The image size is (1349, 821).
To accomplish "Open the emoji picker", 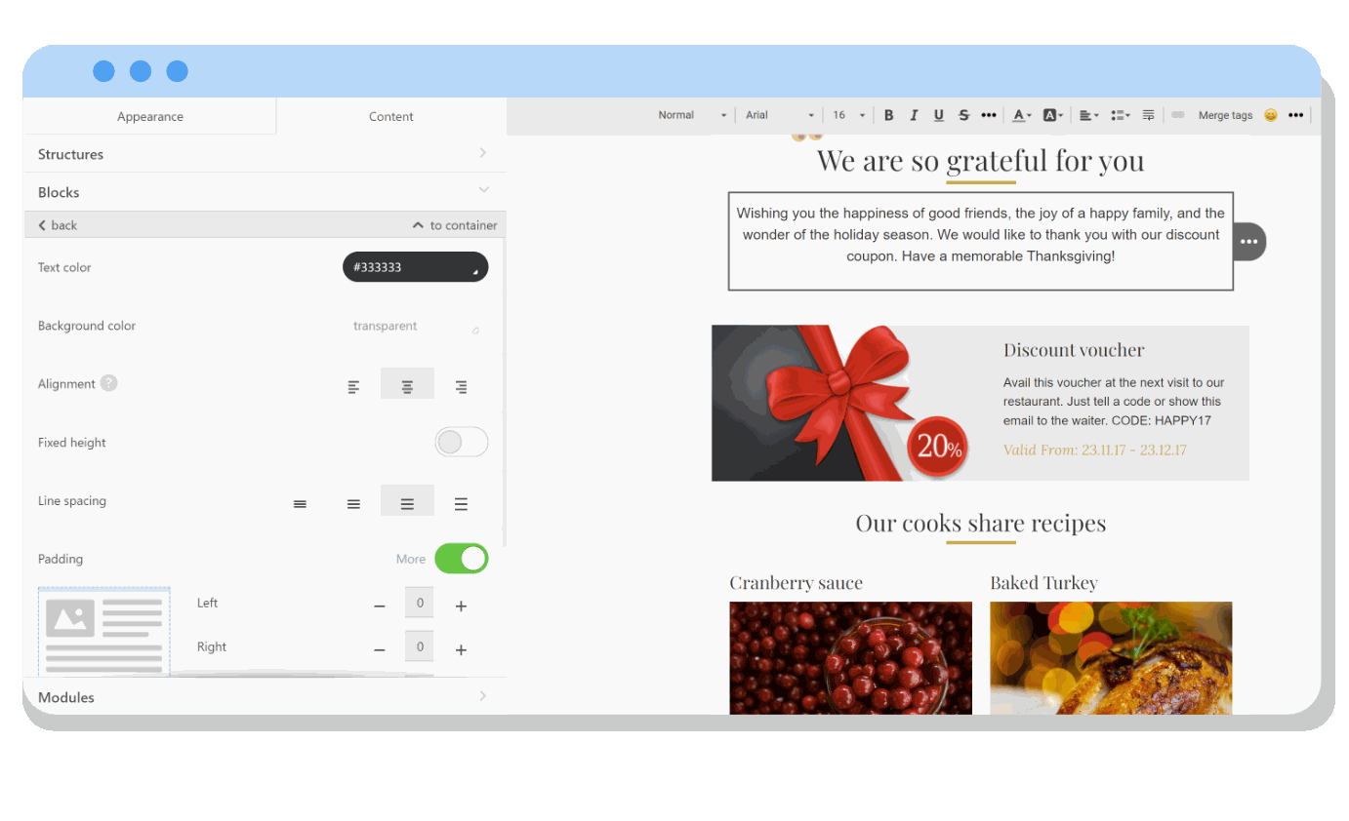I will pyautogui.click(x=1271, y=115).
